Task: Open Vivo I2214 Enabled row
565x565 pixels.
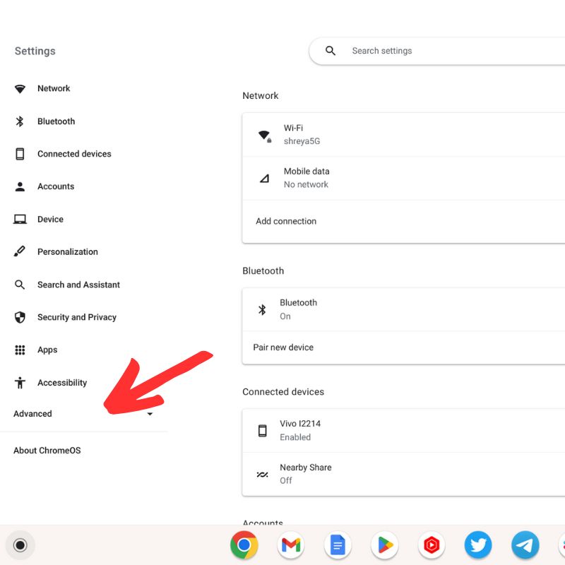Action: [x=403, y=431]
